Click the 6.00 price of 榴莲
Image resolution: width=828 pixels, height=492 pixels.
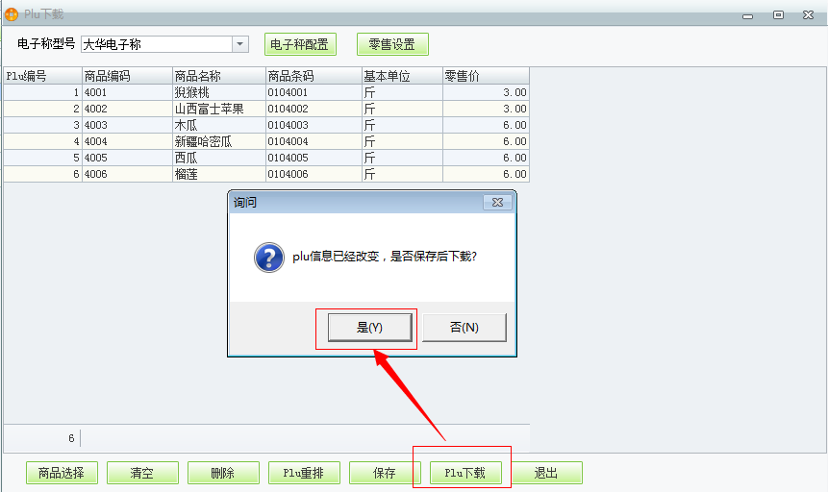(486, 174)
